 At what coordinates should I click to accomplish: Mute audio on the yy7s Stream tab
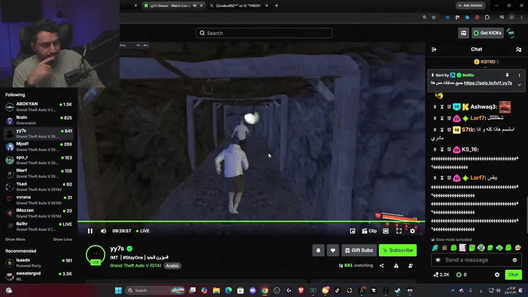click(195, 6)
